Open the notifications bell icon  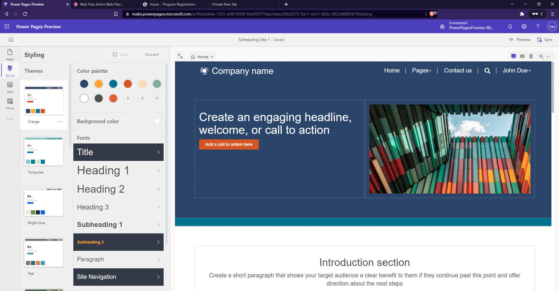[510, 26]
